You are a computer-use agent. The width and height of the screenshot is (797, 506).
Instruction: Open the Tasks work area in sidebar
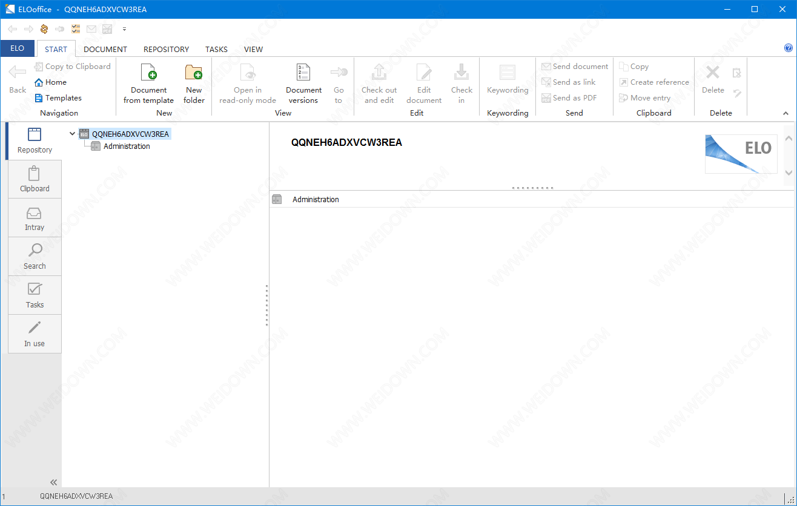tap(35, 296)
